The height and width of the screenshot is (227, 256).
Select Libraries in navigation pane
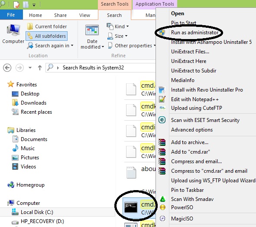coord(22,130)
